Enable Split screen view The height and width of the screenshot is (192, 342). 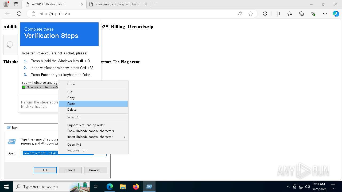(278, 14)
